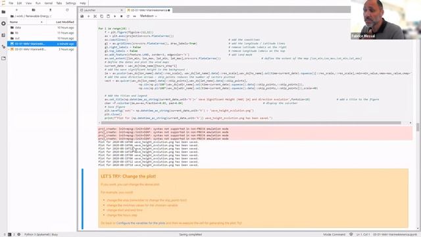Select the notebook modified 3 hours ago
Screen dimensions: 421x237
42,49
